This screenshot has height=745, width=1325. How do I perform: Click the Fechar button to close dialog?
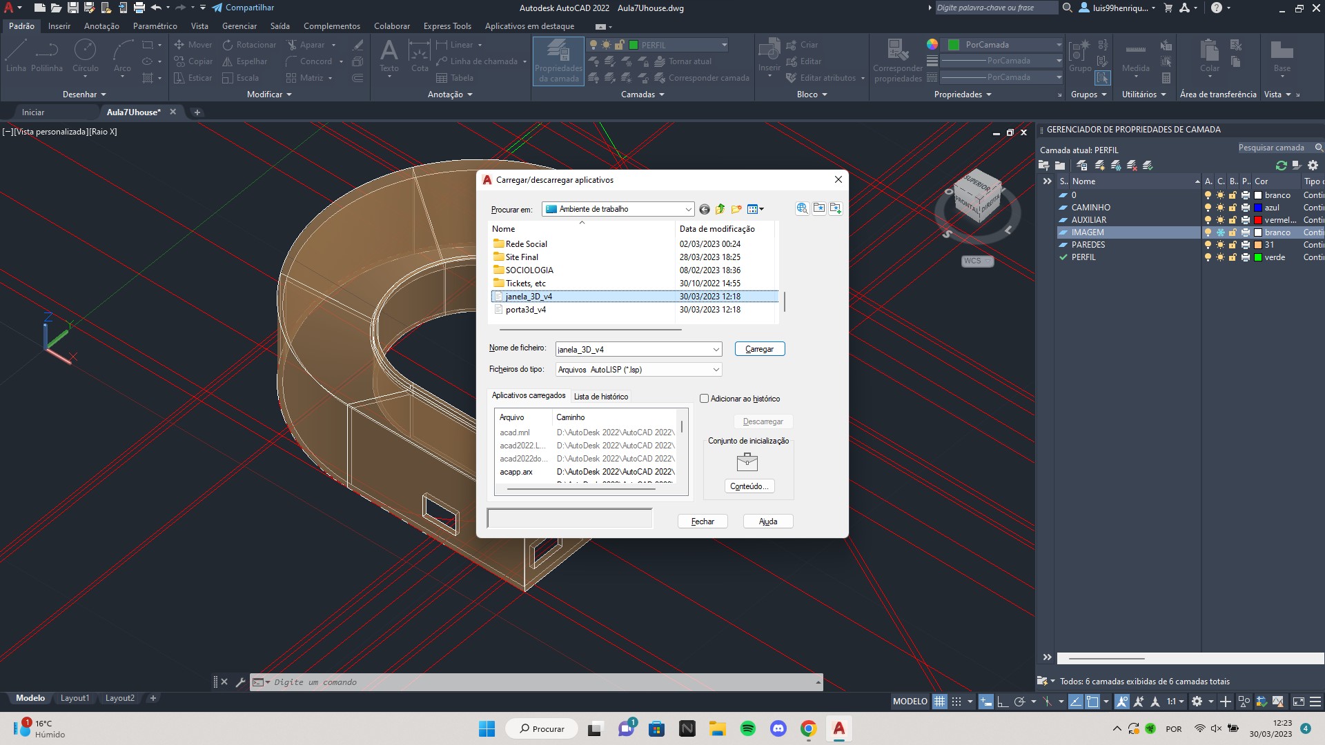click(x=703, y=521)
